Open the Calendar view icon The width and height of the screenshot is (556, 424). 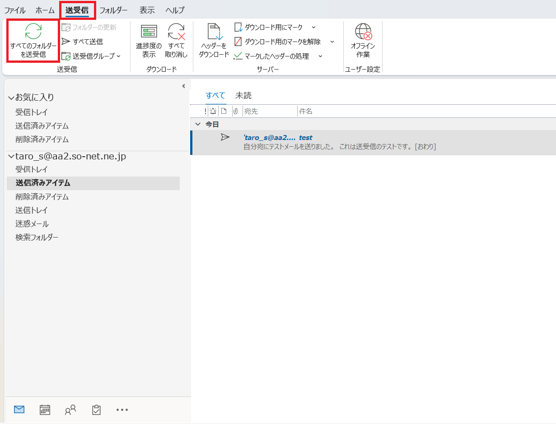(x=45, y=410)
